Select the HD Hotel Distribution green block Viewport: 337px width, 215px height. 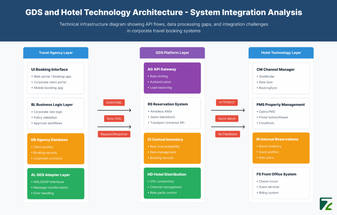point(172,183)
